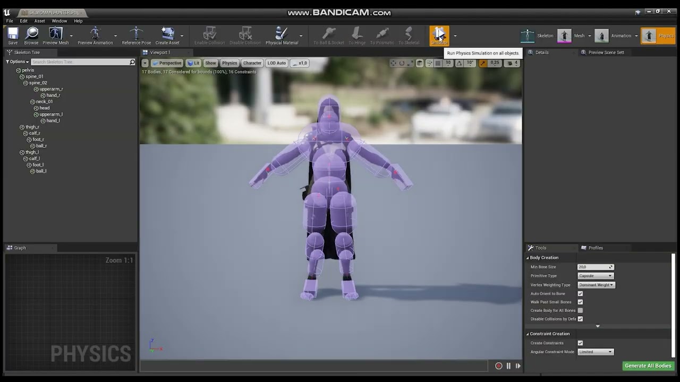
Task: Start recording the simulation
Action: [498, 366]
